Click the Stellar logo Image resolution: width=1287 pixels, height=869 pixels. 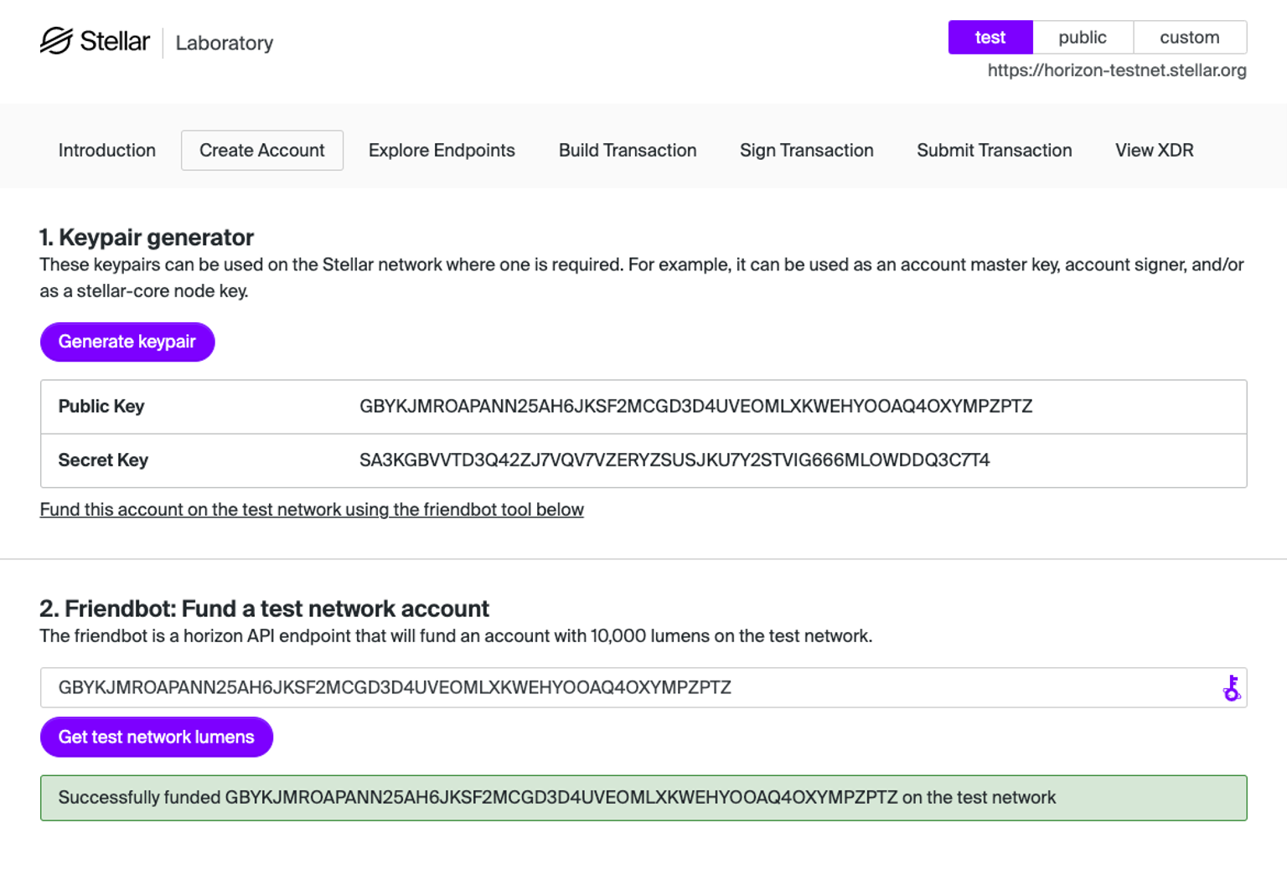point(54,40)
